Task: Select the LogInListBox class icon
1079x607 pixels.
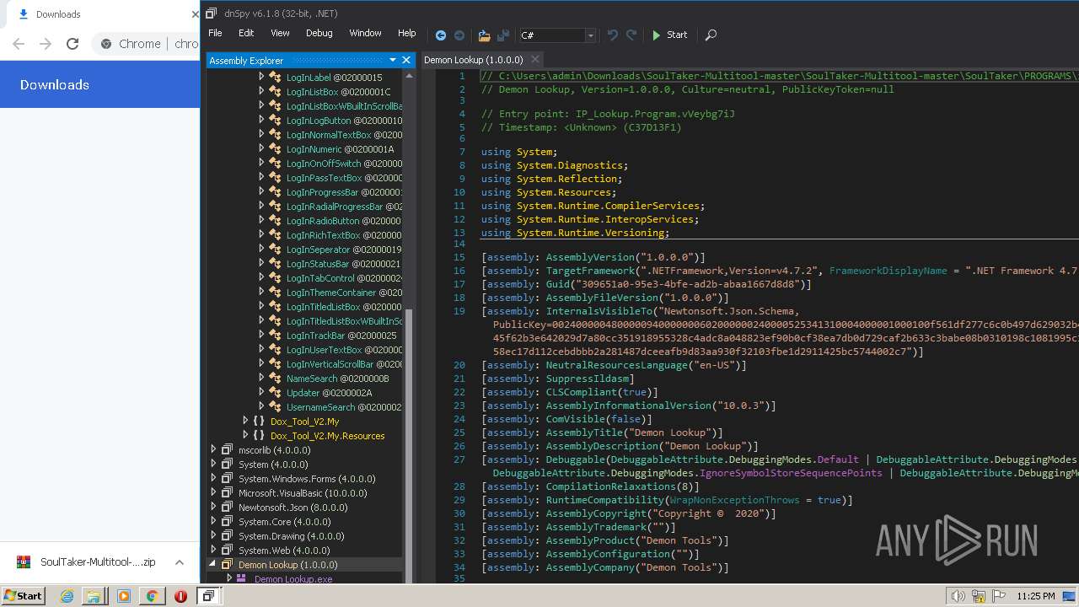Action: [275, 91]
